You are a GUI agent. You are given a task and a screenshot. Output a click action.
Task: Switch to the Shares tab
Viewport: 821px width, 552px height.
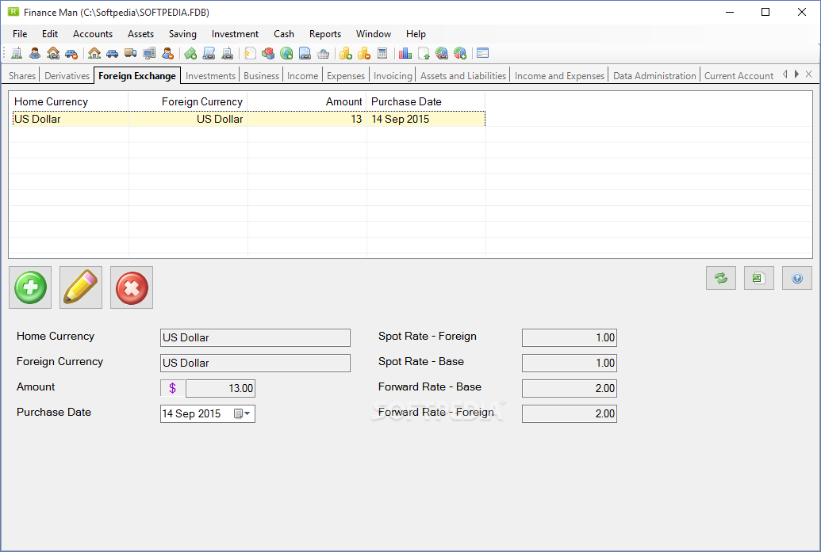tap(22, 76)
